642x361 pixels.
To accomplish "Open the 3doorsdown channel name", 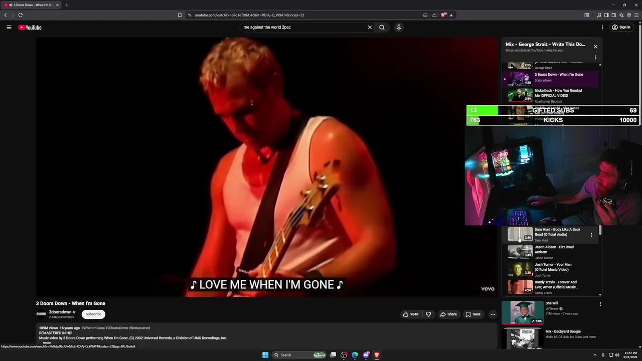I will click(60, 312).
